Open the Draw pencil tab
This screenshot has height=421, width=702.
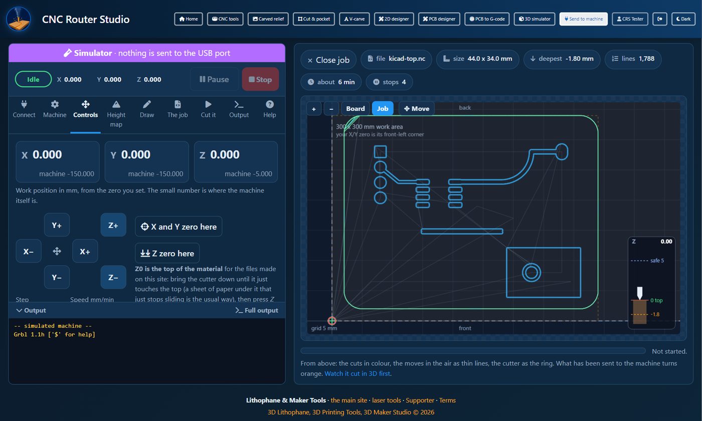coord(147,109)
